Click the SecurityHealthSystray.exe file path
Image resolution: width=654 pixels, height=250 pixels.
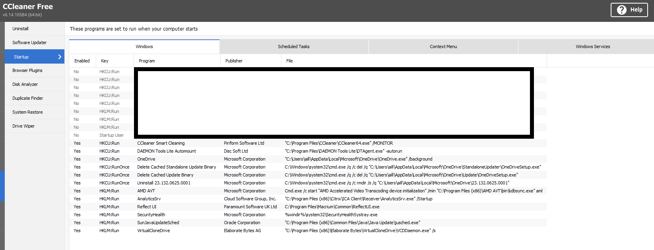[x=331, y=215]
